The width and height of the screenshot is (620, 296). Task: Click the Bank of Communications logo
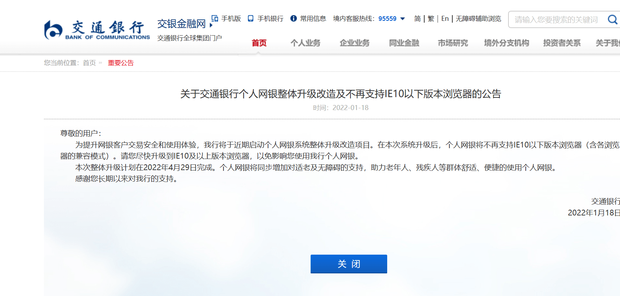(x=97, y=29)
